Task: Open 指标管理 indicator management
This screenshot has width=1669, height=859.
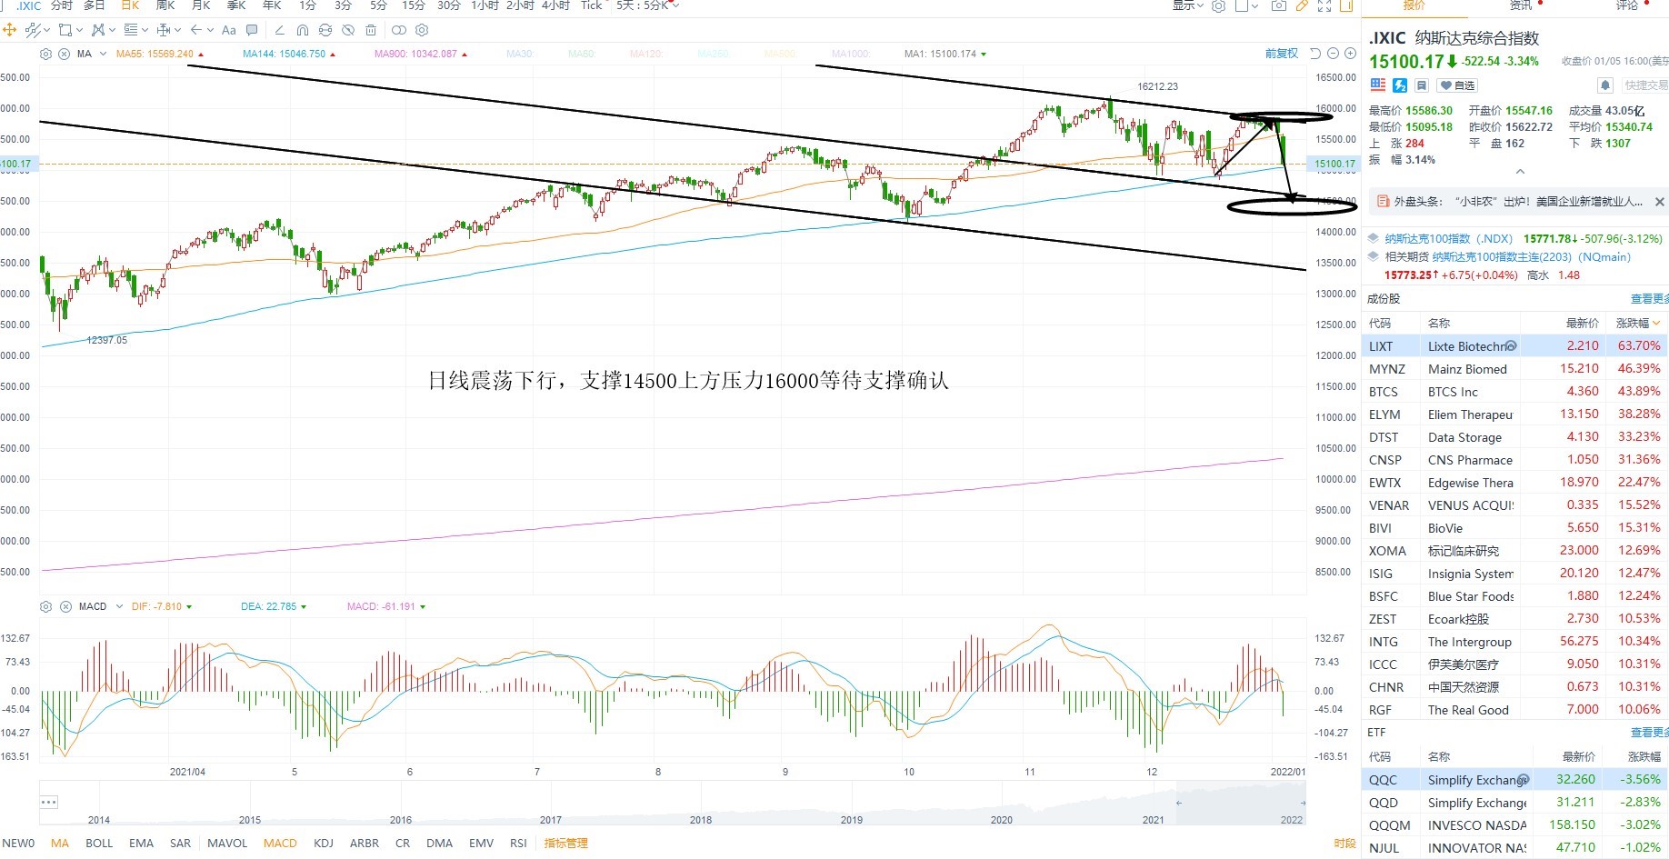Action: point(565,843)
